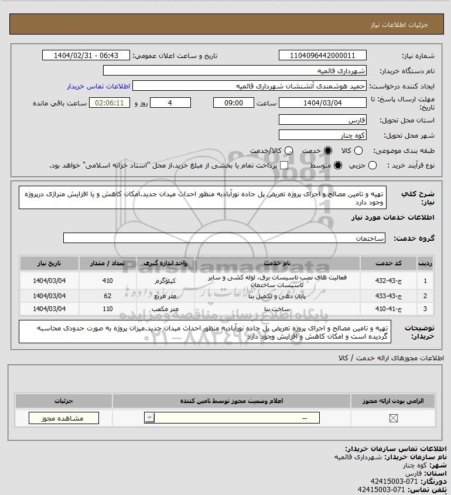
Task: Click the نام خدمت column header
Action: (277, 263)
